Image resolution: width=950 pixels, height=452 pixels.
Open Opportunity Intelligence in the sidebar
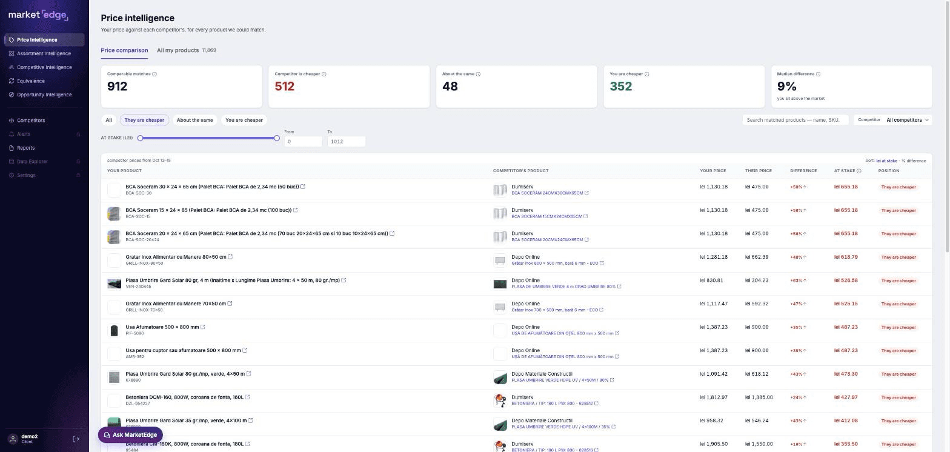tap(44, 95)
